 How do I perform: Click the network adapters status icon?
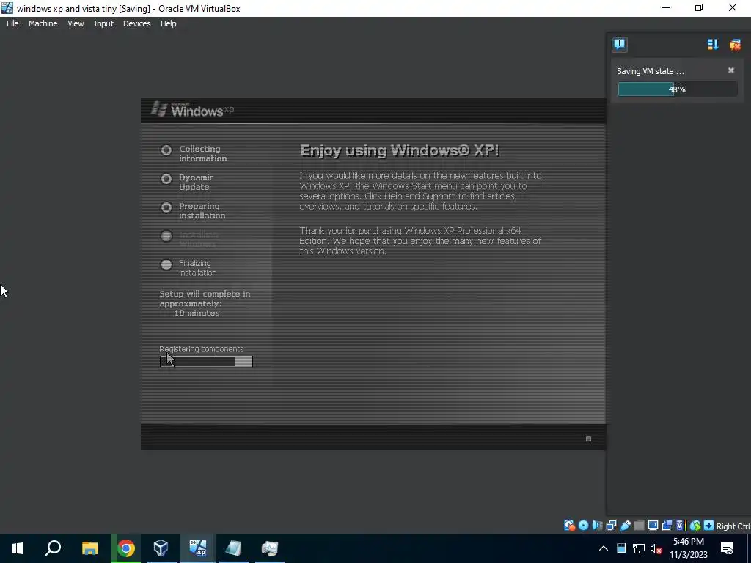pyautogui.click(x=611, y=526)
